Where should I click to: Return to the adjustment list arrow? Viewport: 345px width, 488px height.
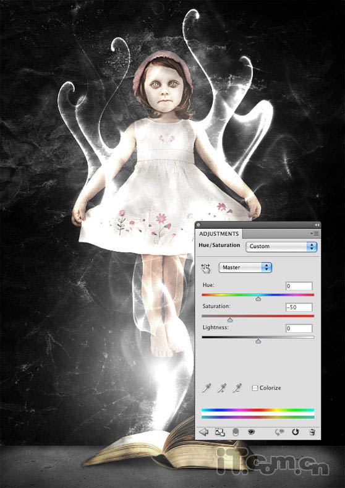[203, 432]
